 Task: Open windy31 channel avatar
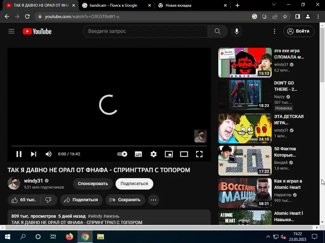(14, 183)
